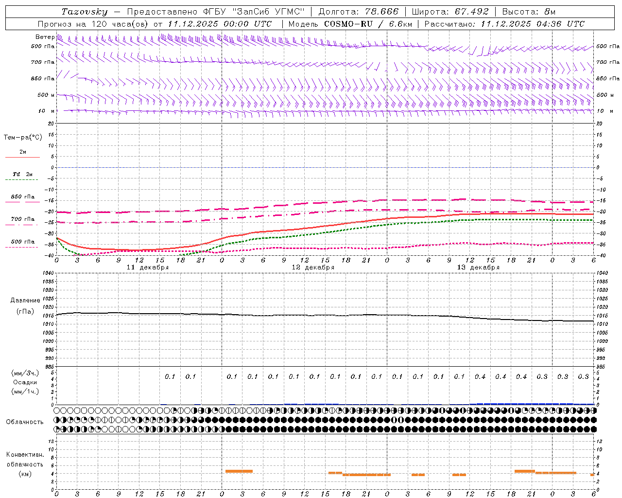Click the '700 гПа' wind level label on right edge

point(608,62)
